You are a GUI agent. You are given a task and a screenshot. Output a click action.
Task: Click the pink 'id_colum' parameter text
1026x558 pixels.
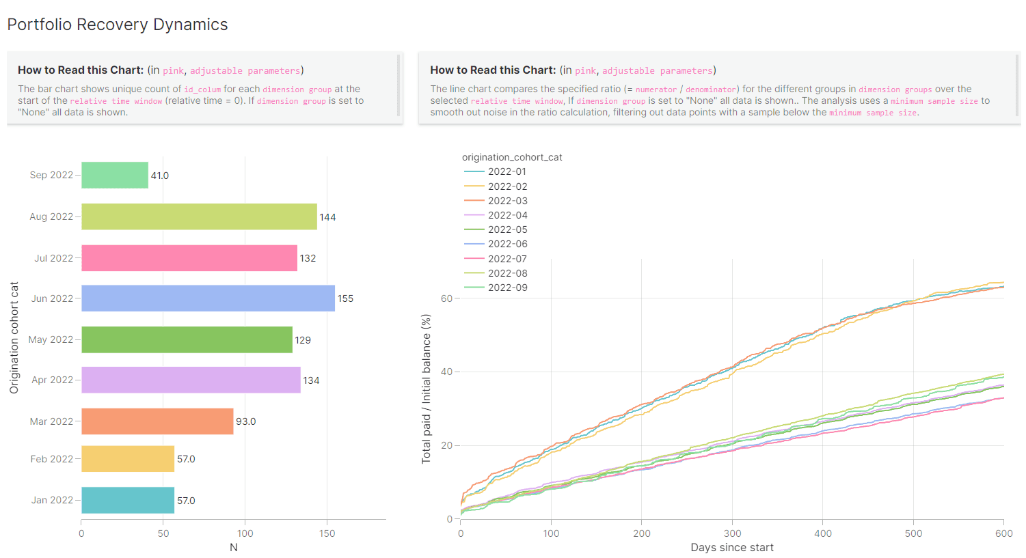click(x=202, y=89)
